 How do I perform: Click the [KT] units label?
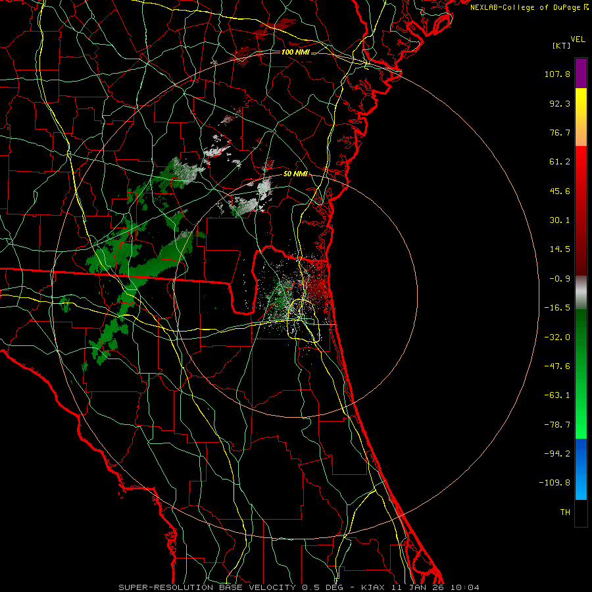click(562, 45)
